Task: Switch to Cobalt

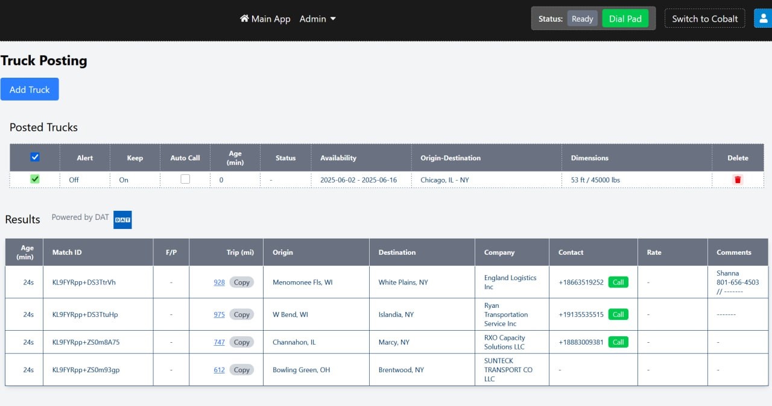Action: 704,18
